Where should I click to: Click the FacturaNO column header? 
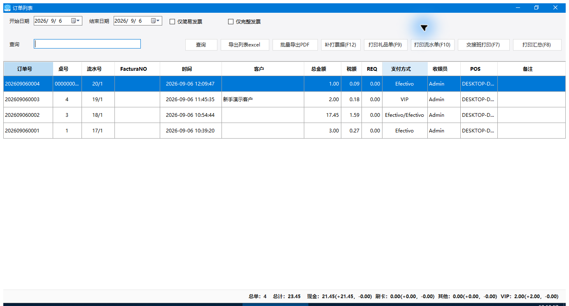[x=138, y=69]
